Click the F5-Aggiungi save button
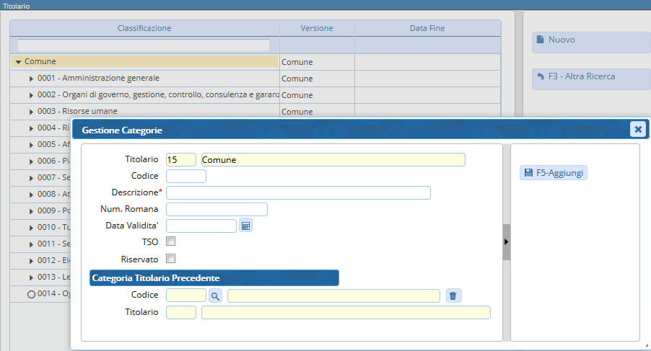This screenshot has width=651, height=351. point(554,173)
